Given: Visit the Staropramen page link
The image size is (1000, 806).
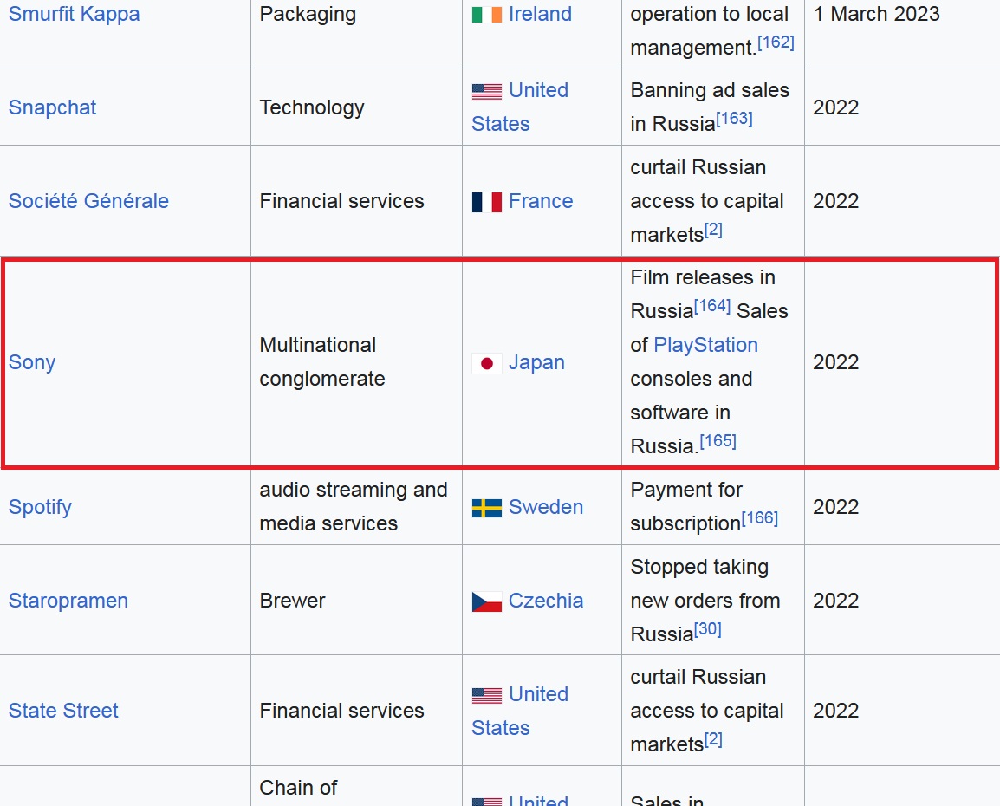Looking at the screenshot, I should coord(68,601).
